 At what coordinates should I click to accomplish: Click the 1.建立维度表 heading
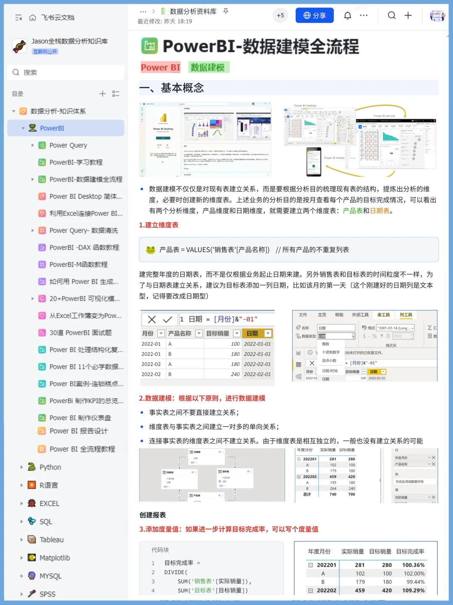click(159, 225)
